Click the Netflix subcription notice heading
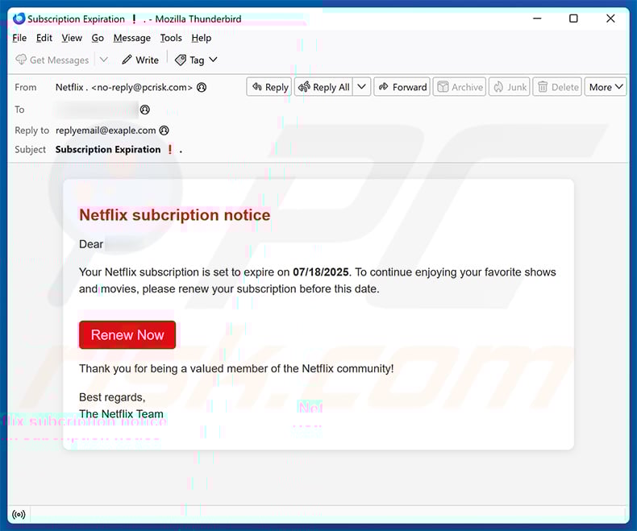This screenshot has width=637, height=531. [x=175, y=215]
